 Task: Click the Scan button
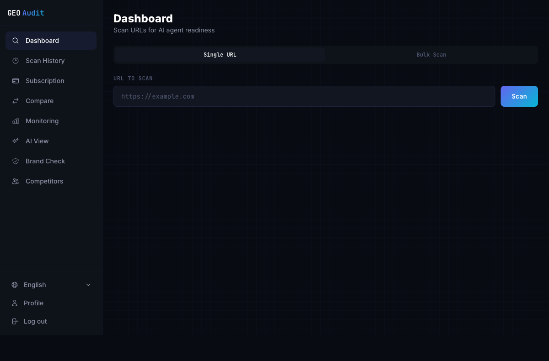pos(519,96)
